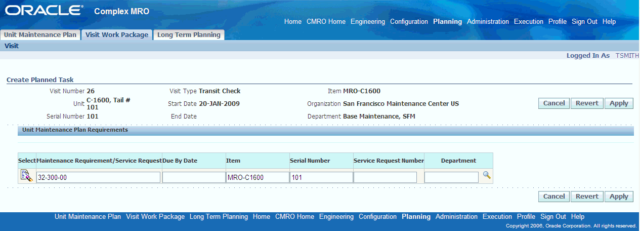640x231 pixels.
Task: Click footer link Visit Work Package
Action: (x=155, y=216)
